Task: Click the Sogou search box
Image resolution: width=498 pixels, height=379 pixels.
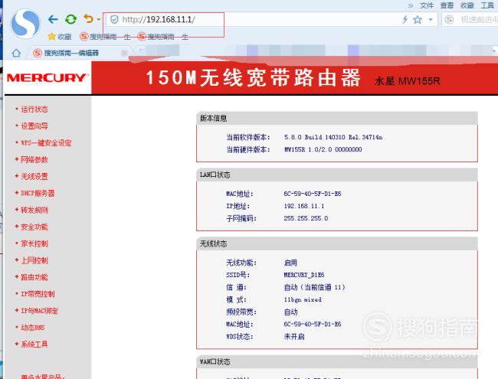Action: [x=470, y=20]
